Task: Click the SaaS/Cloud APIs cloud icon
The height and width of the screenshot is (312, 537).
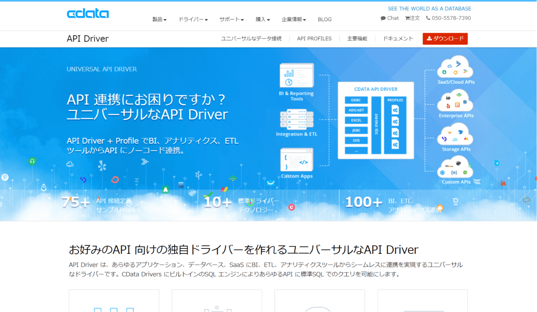Action: tap(456, 66)
